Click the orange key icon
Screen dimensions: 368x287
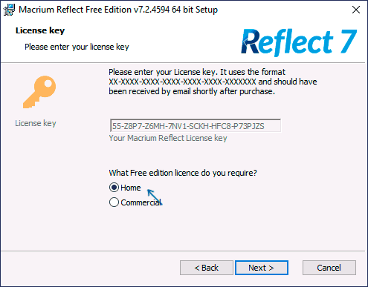coord(39,92)
